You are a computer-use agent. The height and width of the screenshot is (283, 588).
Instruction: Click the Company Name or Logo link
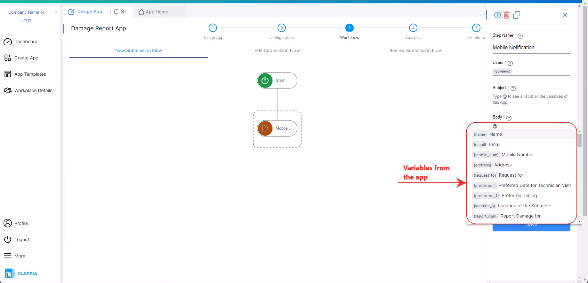(26, 16)
